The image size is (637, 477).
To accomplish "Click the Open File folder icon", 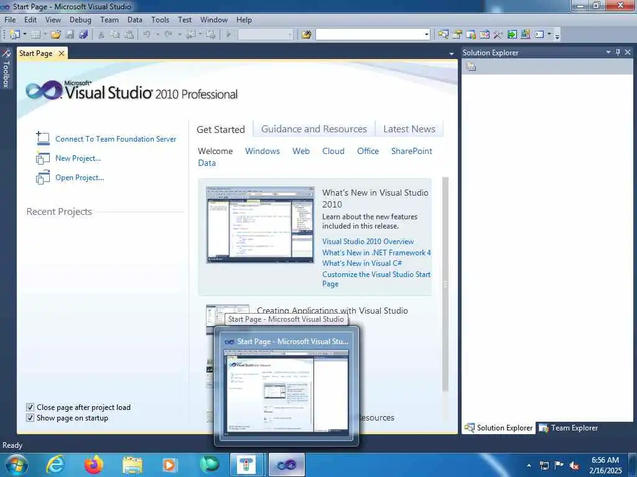I will pyautogui.click(x=55, y=35).
